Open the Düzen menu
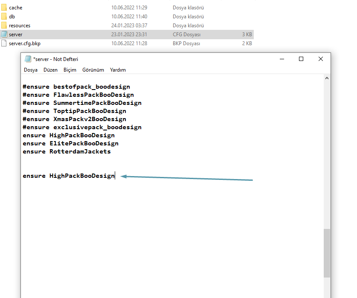The image size is (357, 298). [x=50, y=70]
